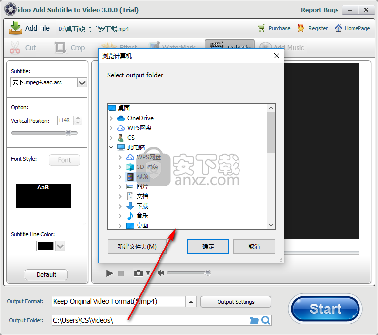Expand the 3D 对象 node
This screenshot has height=335, width=378.
[120, 167]
